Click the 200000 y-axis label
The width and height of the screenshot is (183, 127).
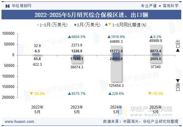coord(8,97)
